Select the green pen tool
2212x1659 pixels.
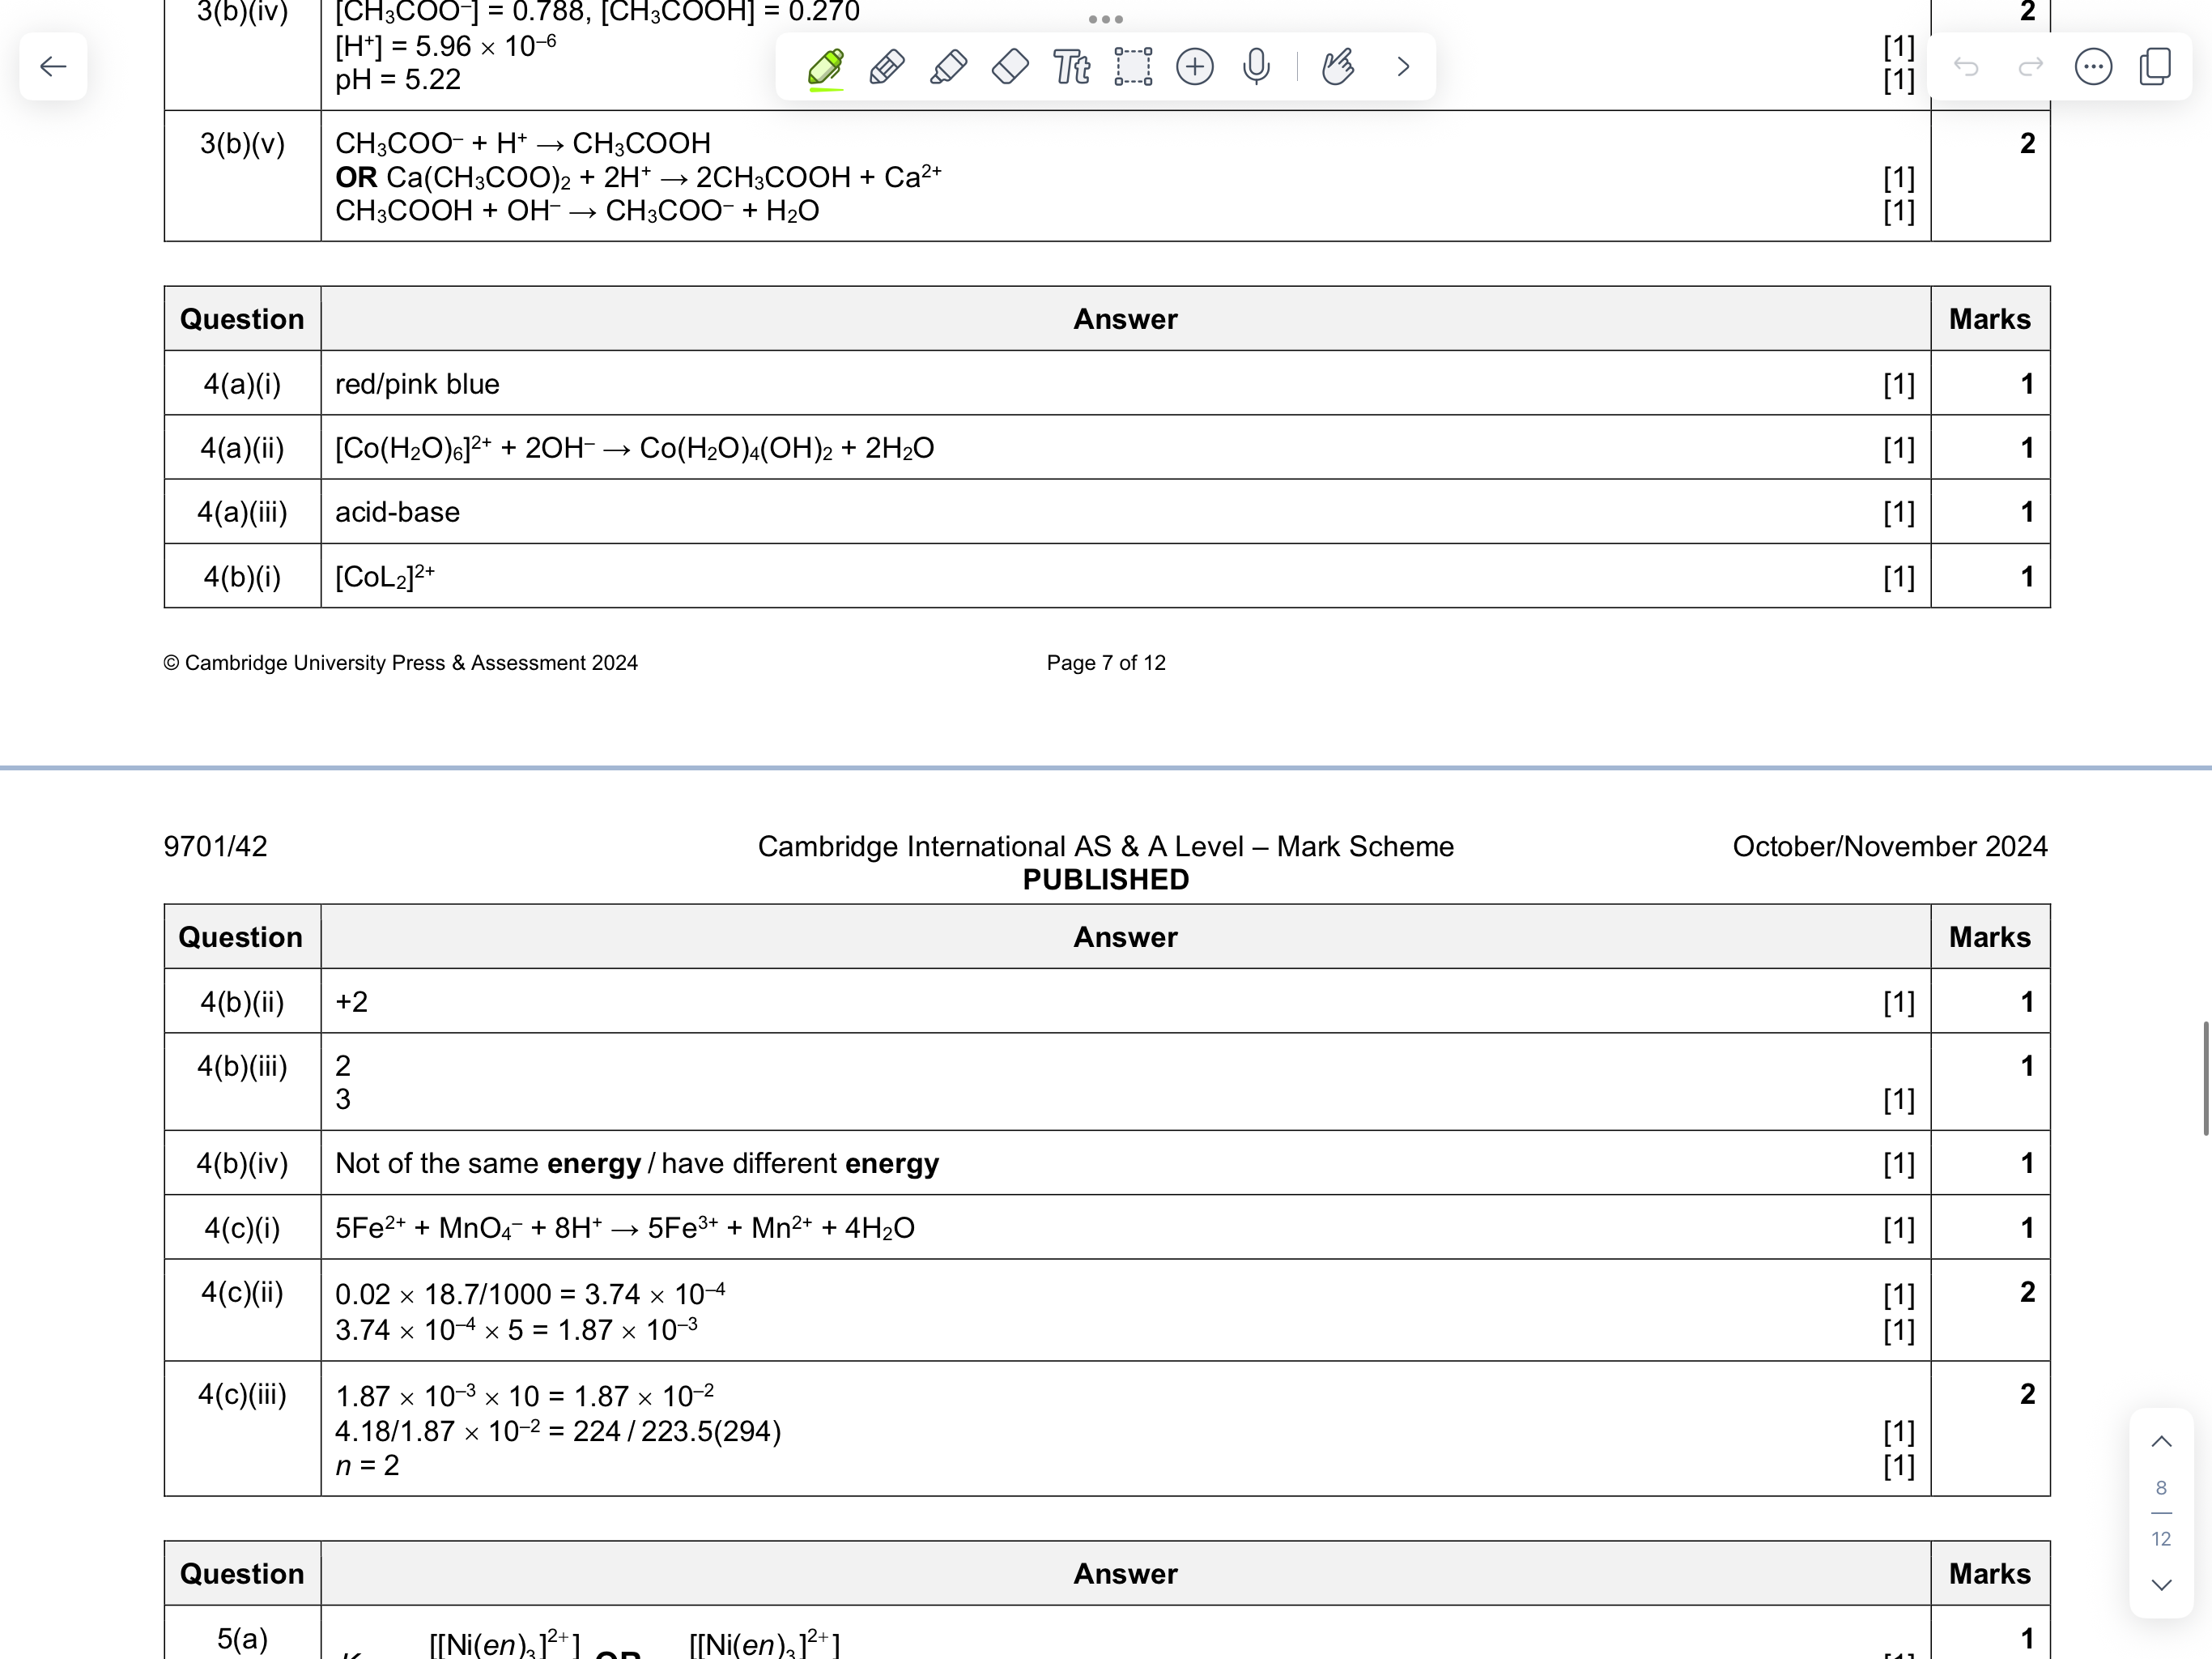click(825, 67)
